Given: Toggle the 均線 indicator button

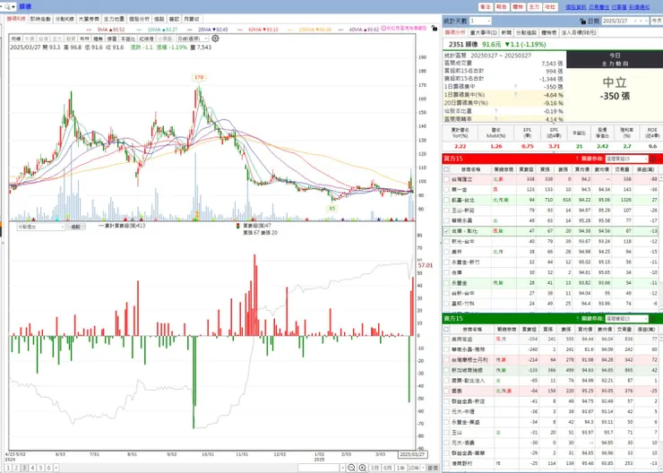Looking at the screenshot, I should 15,39.
